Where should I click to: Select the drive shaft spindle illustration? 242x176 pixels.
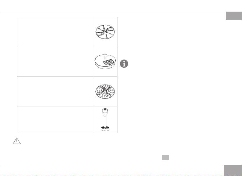[x=105, y=120]
